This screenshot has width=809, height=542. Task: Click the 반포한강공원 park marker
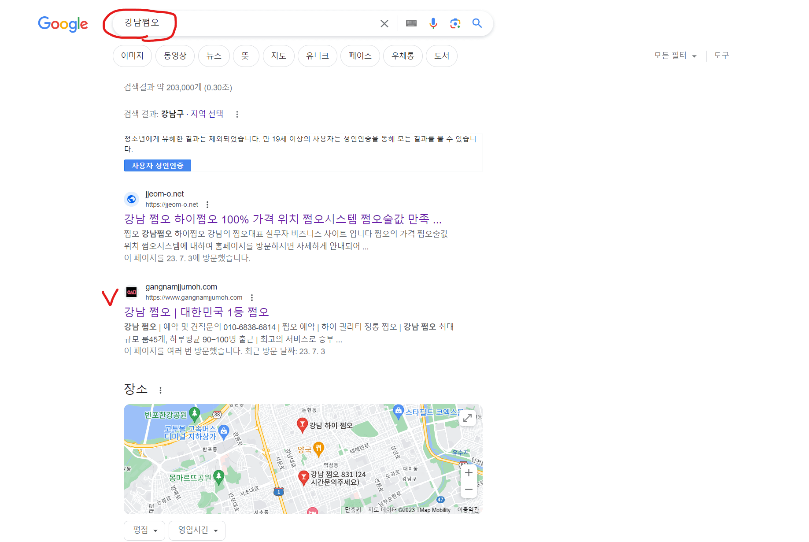pos(194,414)
